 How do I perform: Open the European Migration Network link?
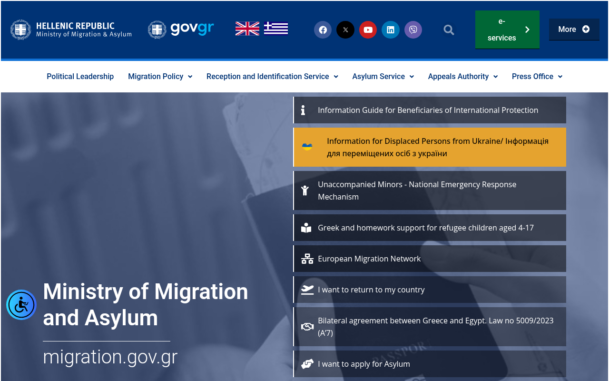point(430,259)
